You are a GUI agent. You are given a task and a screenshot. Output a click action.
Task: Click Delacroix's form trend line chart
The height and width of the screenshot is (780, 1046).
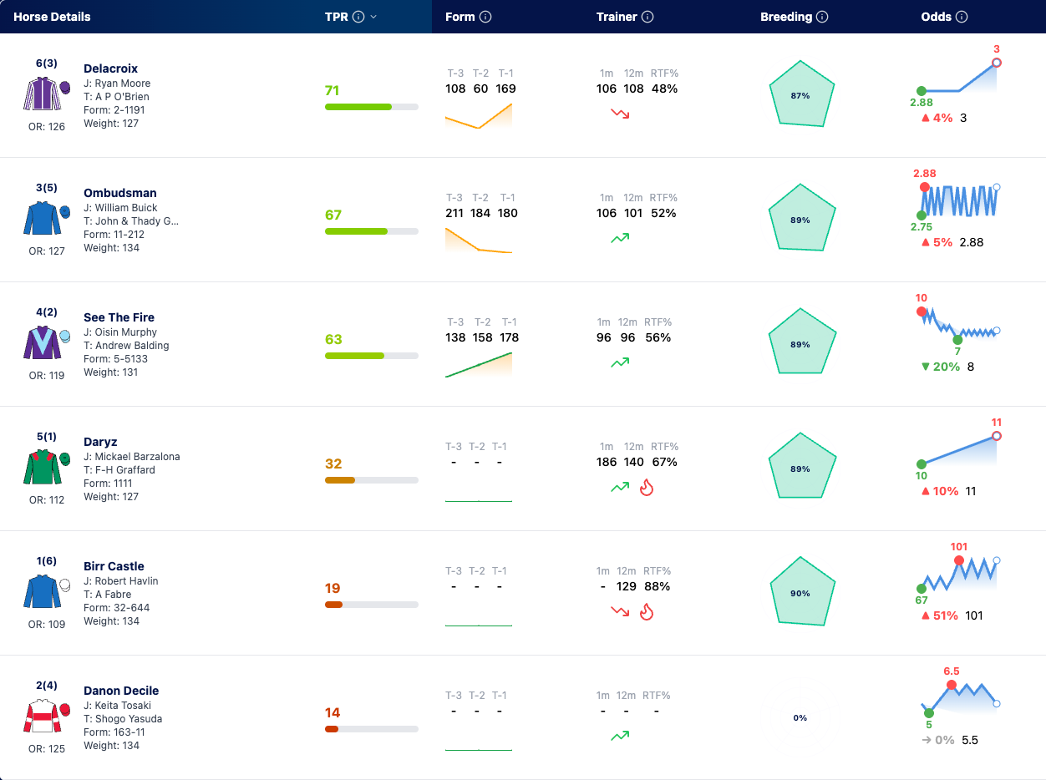click(479, 115)
